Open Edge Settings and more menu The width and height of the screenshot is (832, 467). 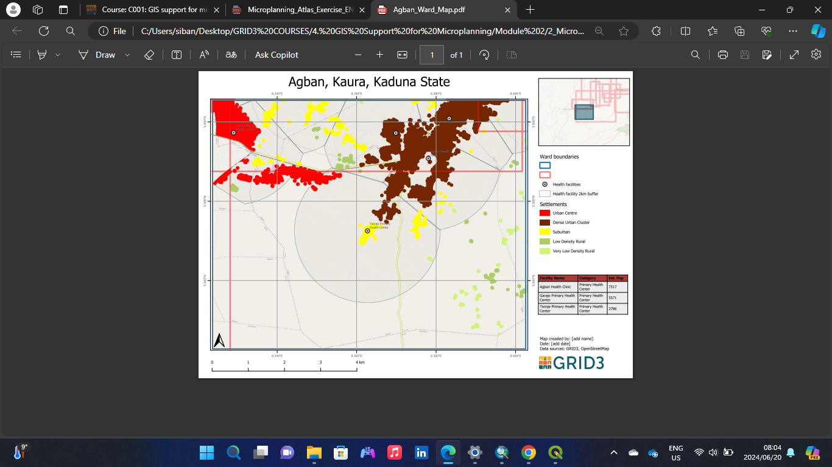(x=792, y=31)
